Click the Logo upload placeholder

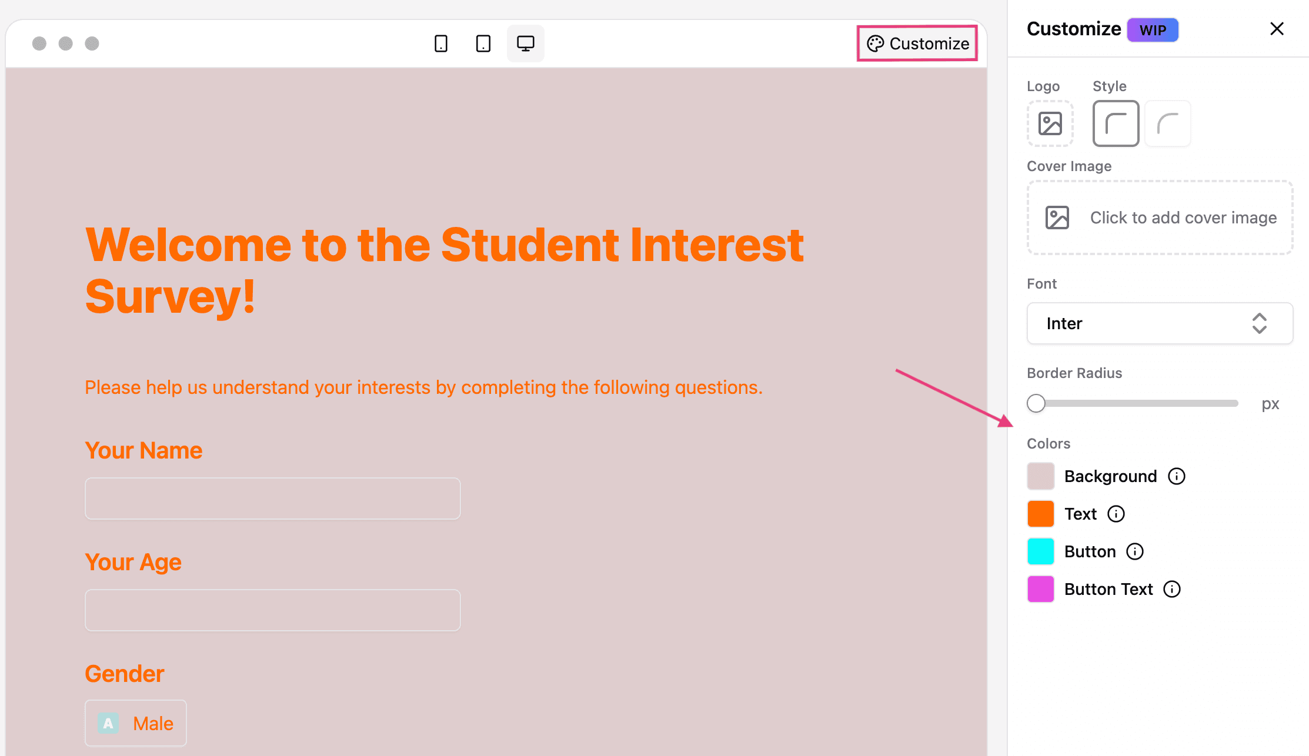tap(1050, 124)
